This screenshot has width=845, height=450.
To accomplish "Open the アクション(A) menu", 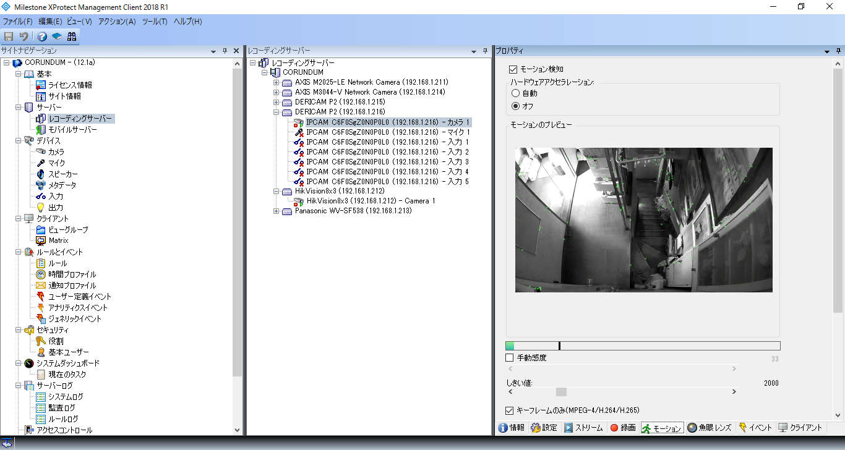I will [x=117, y=22].
